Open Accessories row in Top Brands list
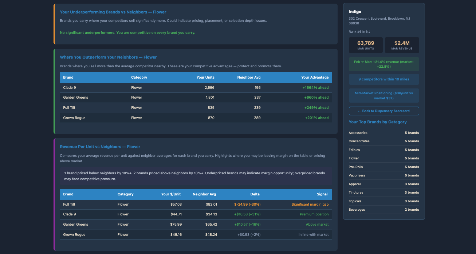 click(384, 133)
